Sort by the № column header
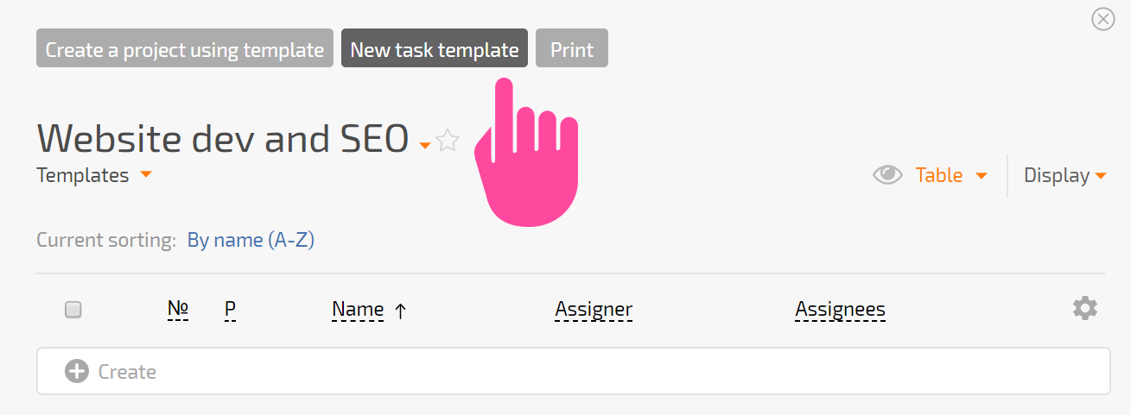The image size is (1131, 415). tap(178, 309)
